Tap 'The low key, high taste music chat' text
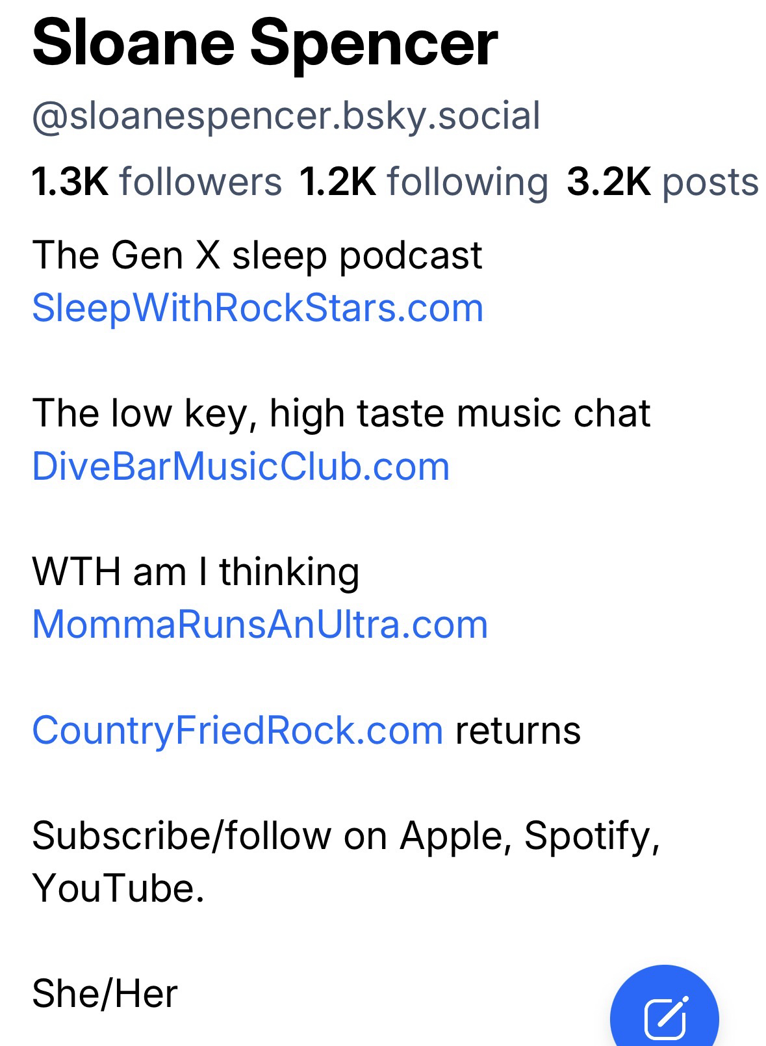The width and height of the screenshot is (766, 1046). 341,413
